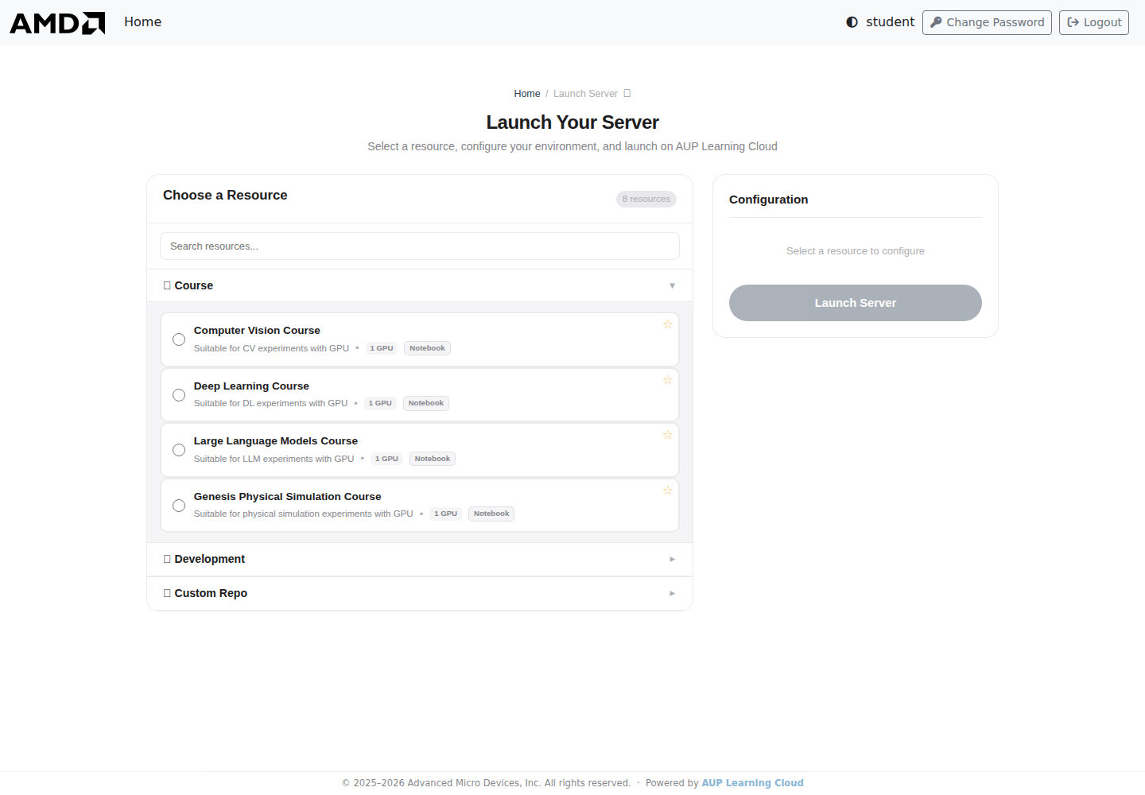Expand the Custom Repo section arrow
Viewport: 1145px width, 795px height.
[x=673, y=593]
